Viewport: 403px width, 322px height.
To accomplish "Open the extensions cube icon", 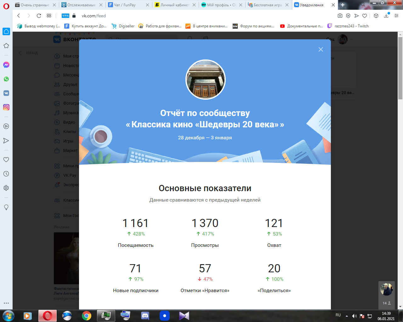I will [x=376, y=16].
